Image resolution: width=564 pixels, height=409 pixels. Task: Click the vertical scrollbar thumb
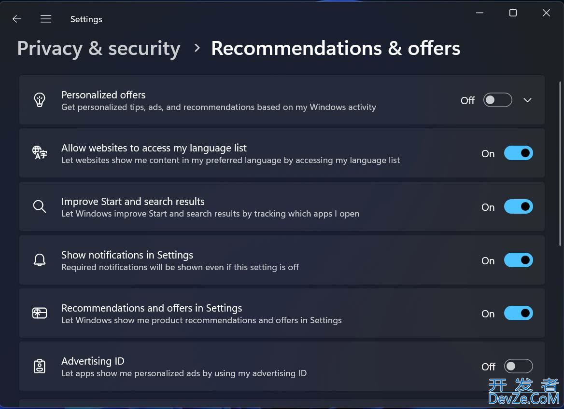click(x=560, y=164)
